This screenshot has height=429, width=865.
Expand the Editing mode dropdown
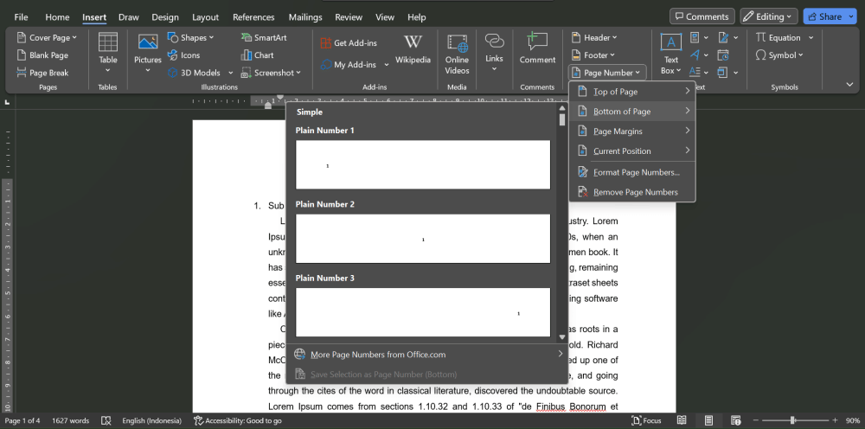coord(770,16)
